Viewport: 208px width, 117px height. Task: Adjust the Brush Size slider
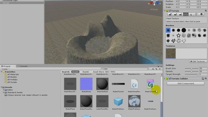tap(191, 69)
